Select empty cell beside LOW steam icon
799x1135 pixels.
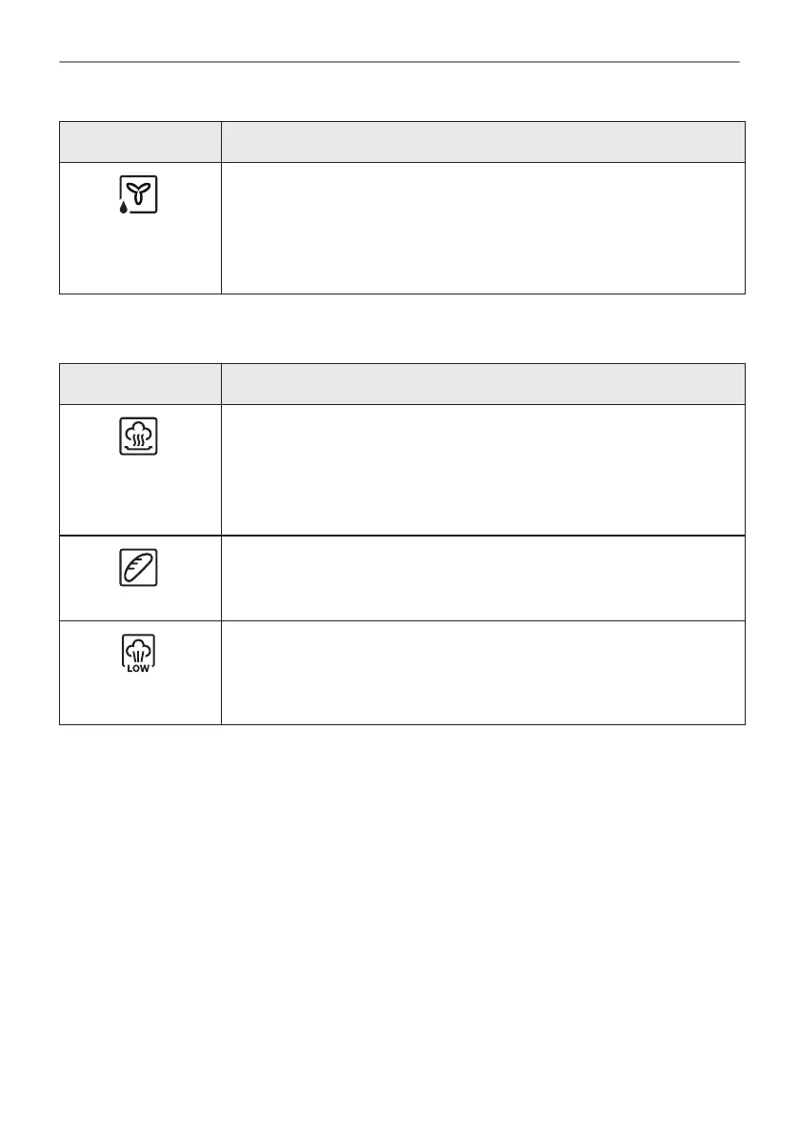click(482, 672)
